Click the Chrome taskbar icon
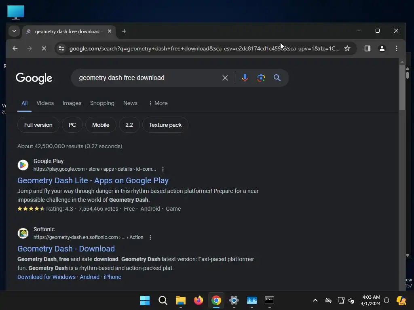 (216, 300)
